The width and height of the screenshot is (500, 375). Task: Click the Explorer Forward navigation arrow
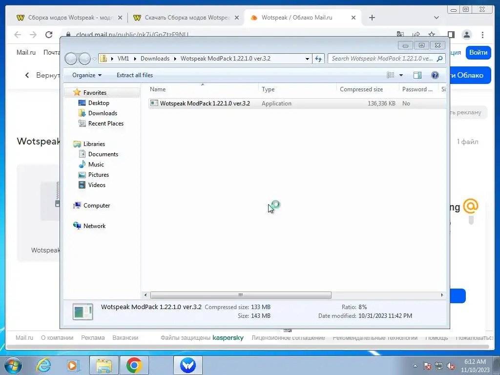(84, 59)
